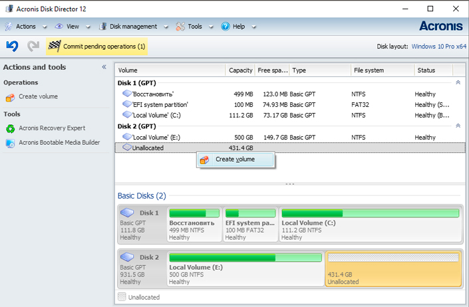Click the EFI system partition usage bar
The image size is (469, 307).
[250, 213]
